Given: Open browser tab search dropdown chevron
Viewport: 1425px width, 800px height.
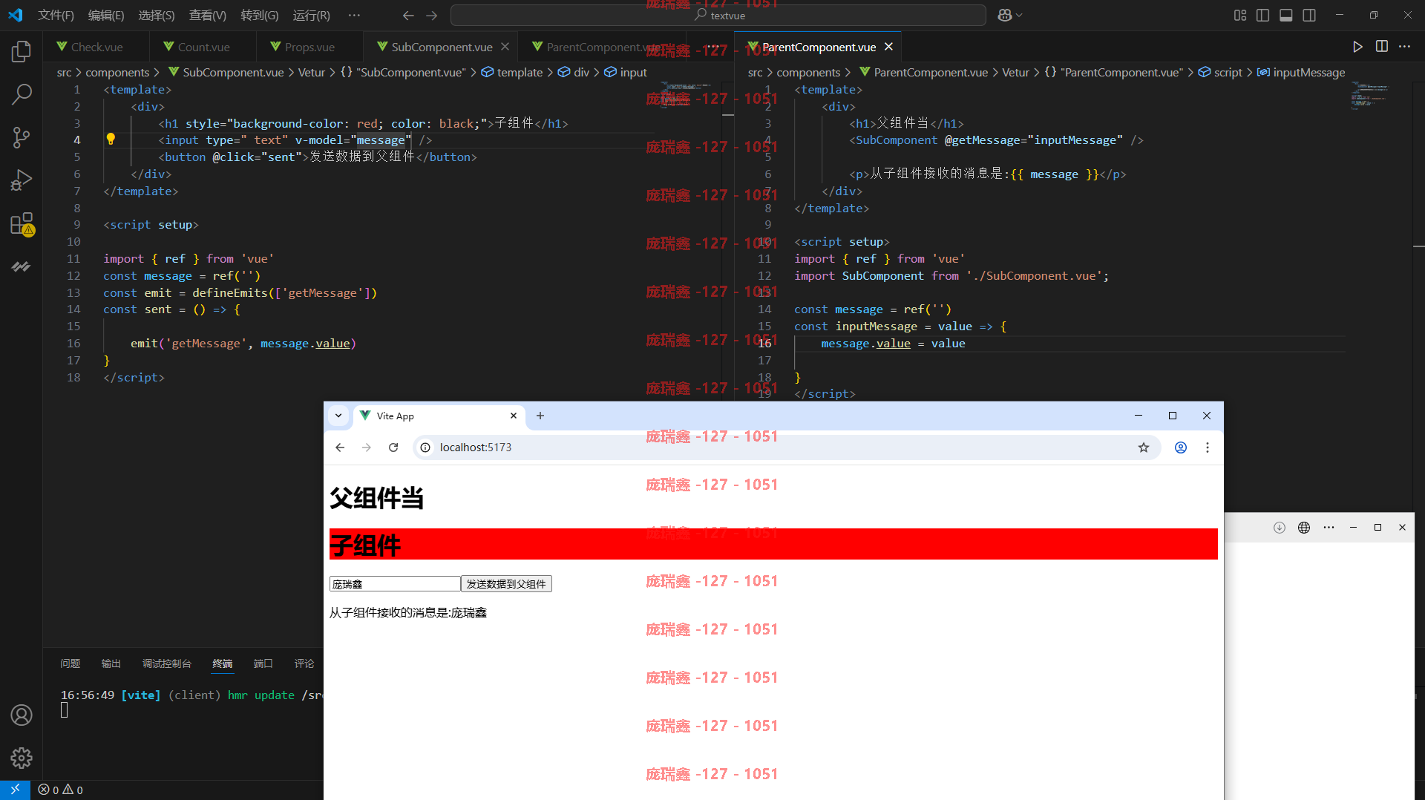Looking at the screenshot, I should coord(338,416).
